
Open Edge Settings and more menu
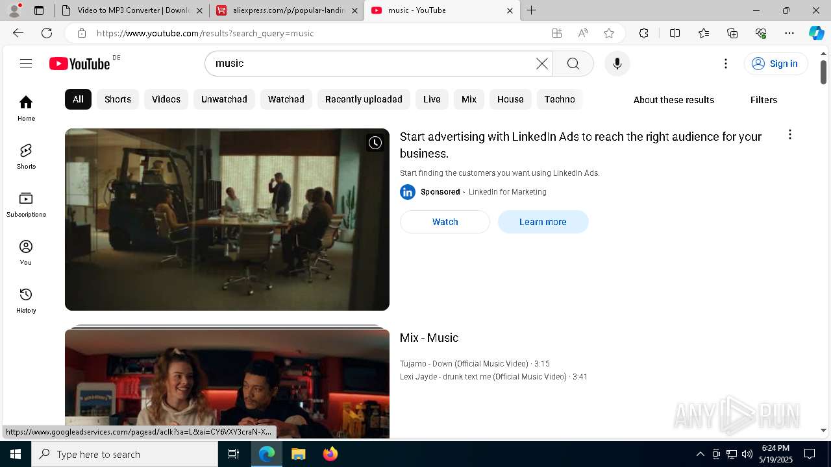click(x=789, y=33)
